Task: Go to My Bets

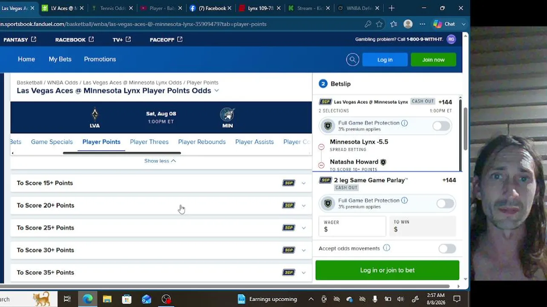Action: point(60,59)
